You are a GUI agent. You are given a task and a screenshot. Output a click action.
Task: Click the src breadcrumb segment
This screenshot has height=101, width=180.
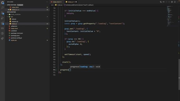coord(52,5)
